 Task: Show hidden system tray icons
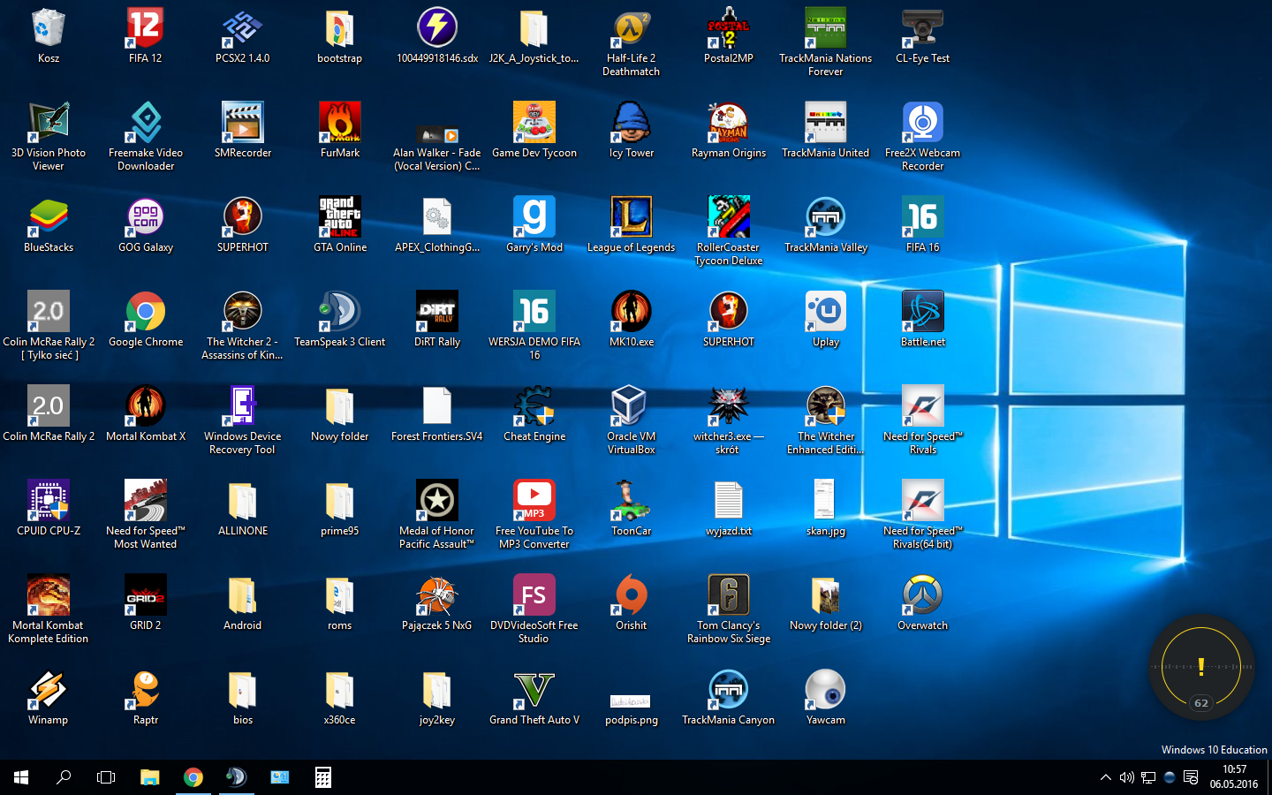[x=1105, y=777]
